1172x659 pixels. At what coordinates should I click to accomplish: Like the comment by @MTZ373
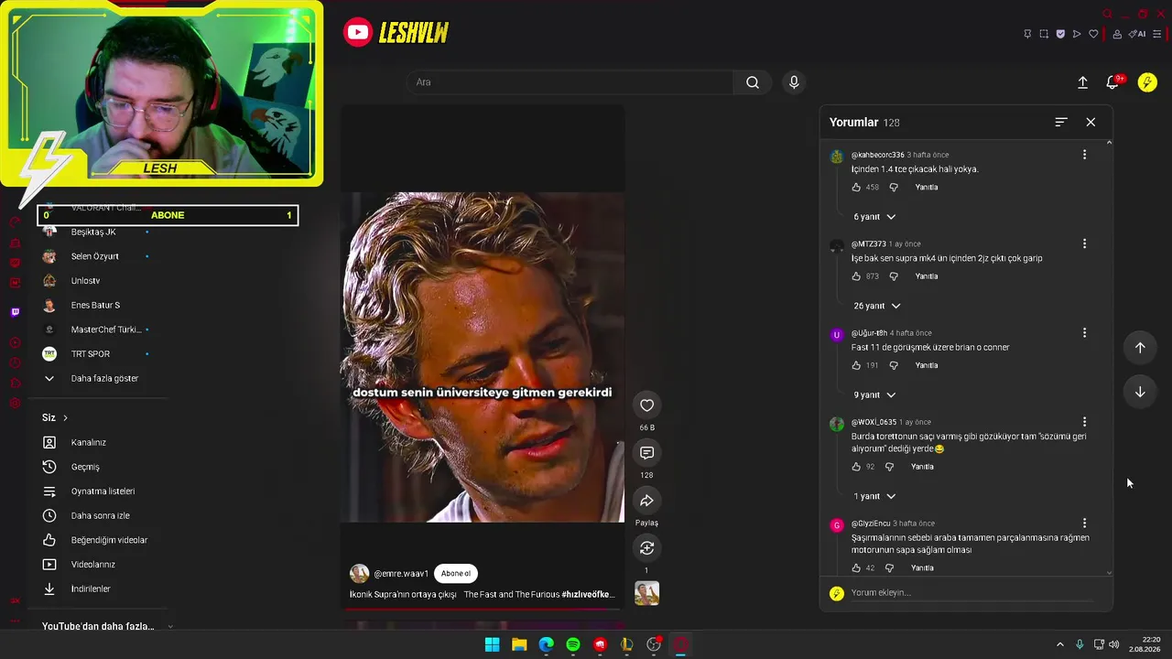pyautogui.click(x=856, y=276)
